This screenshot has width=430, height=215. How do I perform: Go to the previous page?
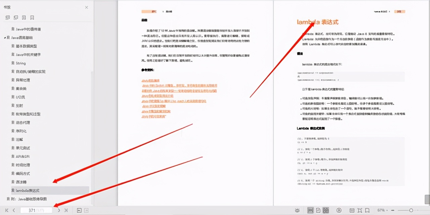(x=14, y=210)
